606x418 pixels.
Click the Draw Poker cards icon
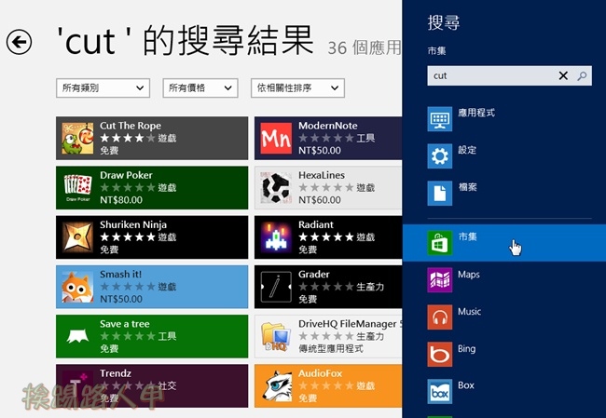click(77, 187)
